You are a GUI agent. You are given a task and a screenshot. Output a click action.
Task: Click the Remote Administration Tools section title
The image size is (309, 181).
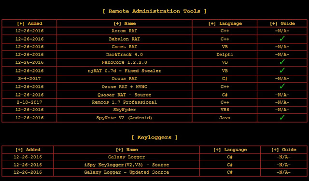click(x=154, y=11)
